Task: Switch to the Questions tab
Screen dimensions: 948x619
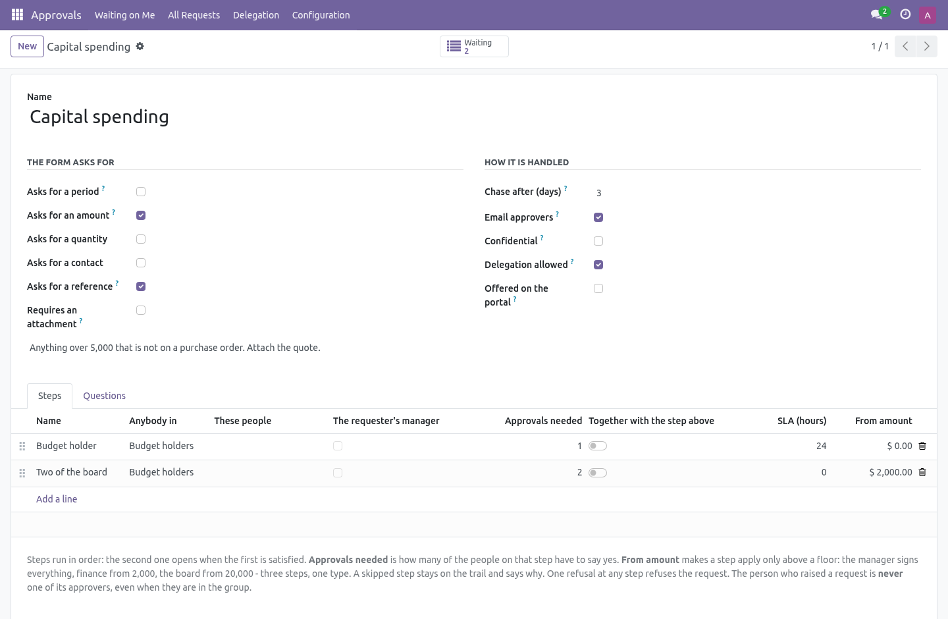Action: pos(104,396)
